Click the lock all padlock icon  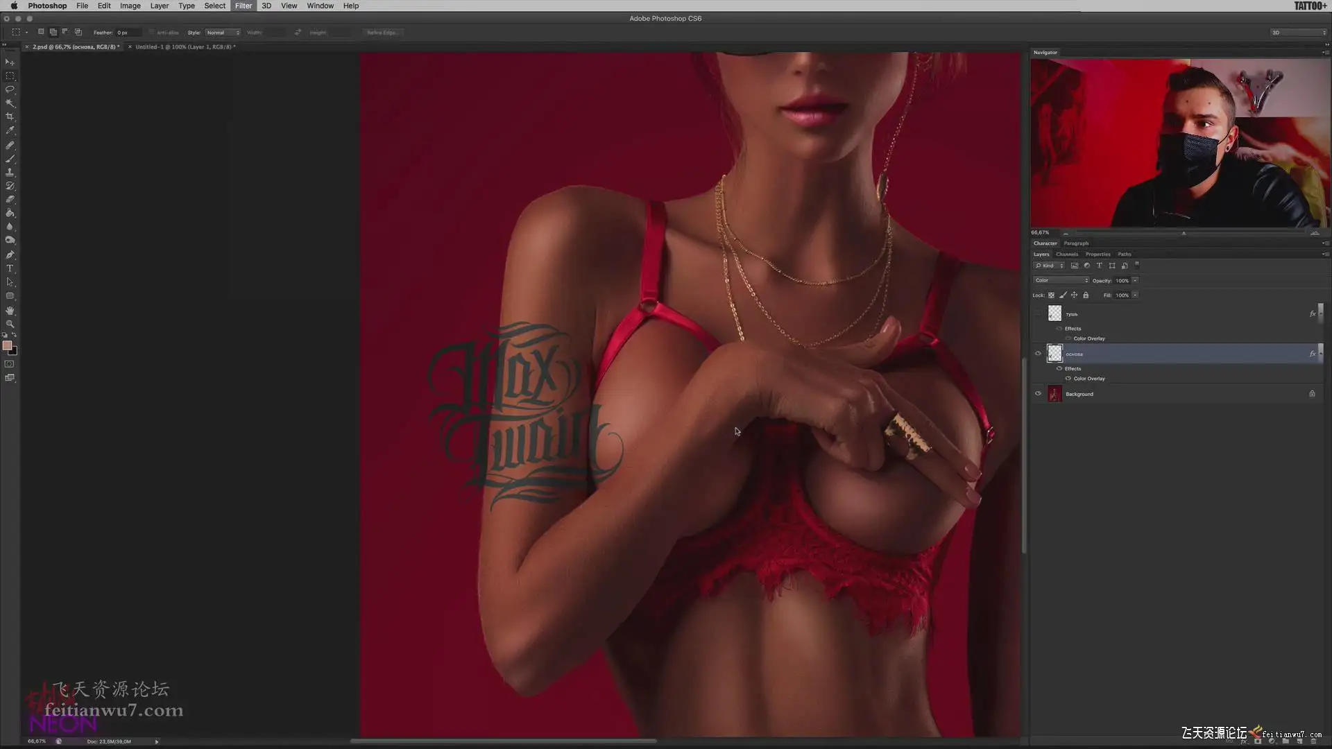tap(1086, 295)
